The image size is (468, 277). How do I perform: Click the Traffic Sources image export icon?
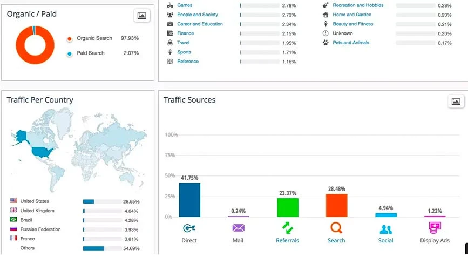tap(456, 102)
